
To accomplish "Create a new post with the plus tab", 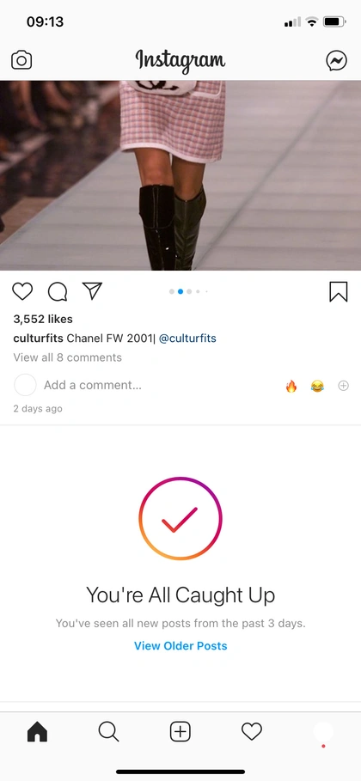I will (x=180, y=732).
